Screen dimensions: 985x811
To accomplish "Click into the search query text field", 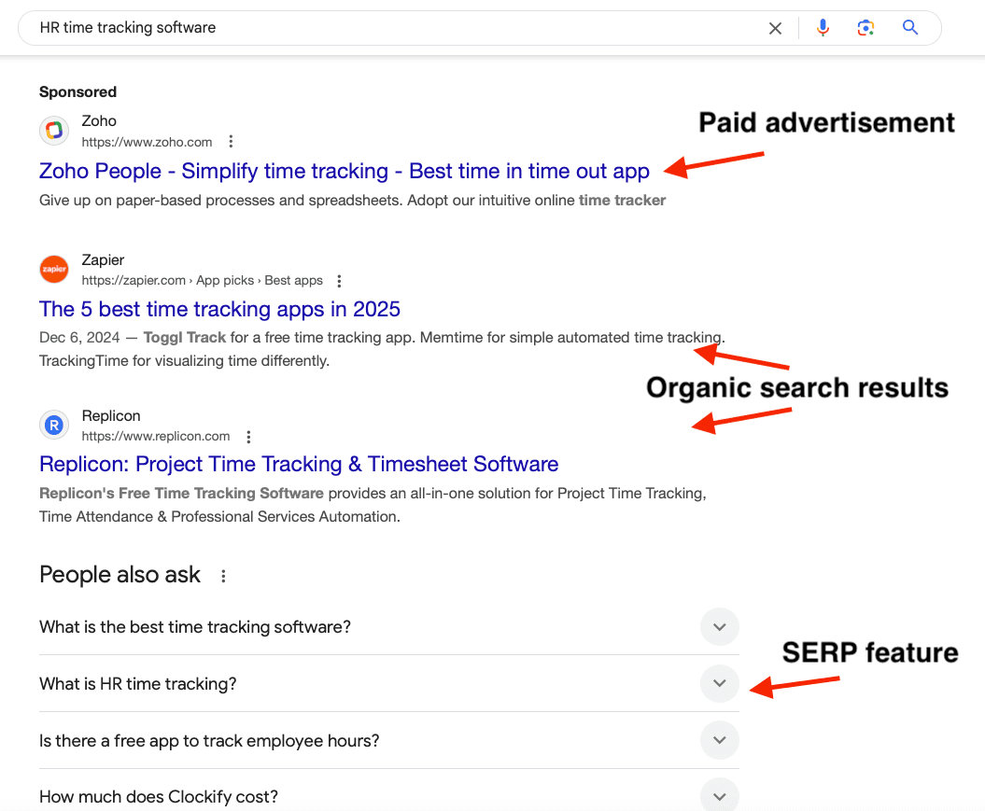I will [373, 28].
